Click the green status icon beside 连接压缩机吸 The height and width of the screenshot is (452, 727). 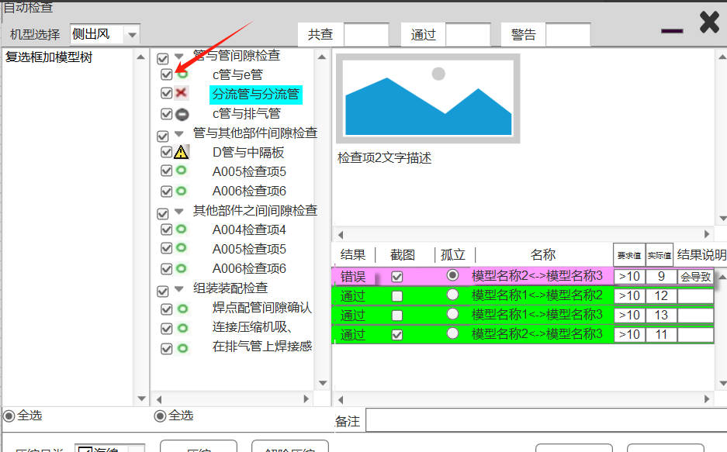pos(183,330)
